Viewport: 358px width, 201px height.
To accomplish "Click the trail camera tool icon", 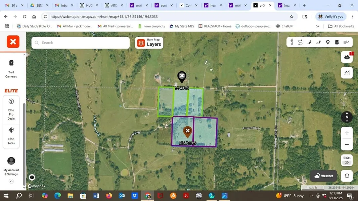I will coord(337,42).
